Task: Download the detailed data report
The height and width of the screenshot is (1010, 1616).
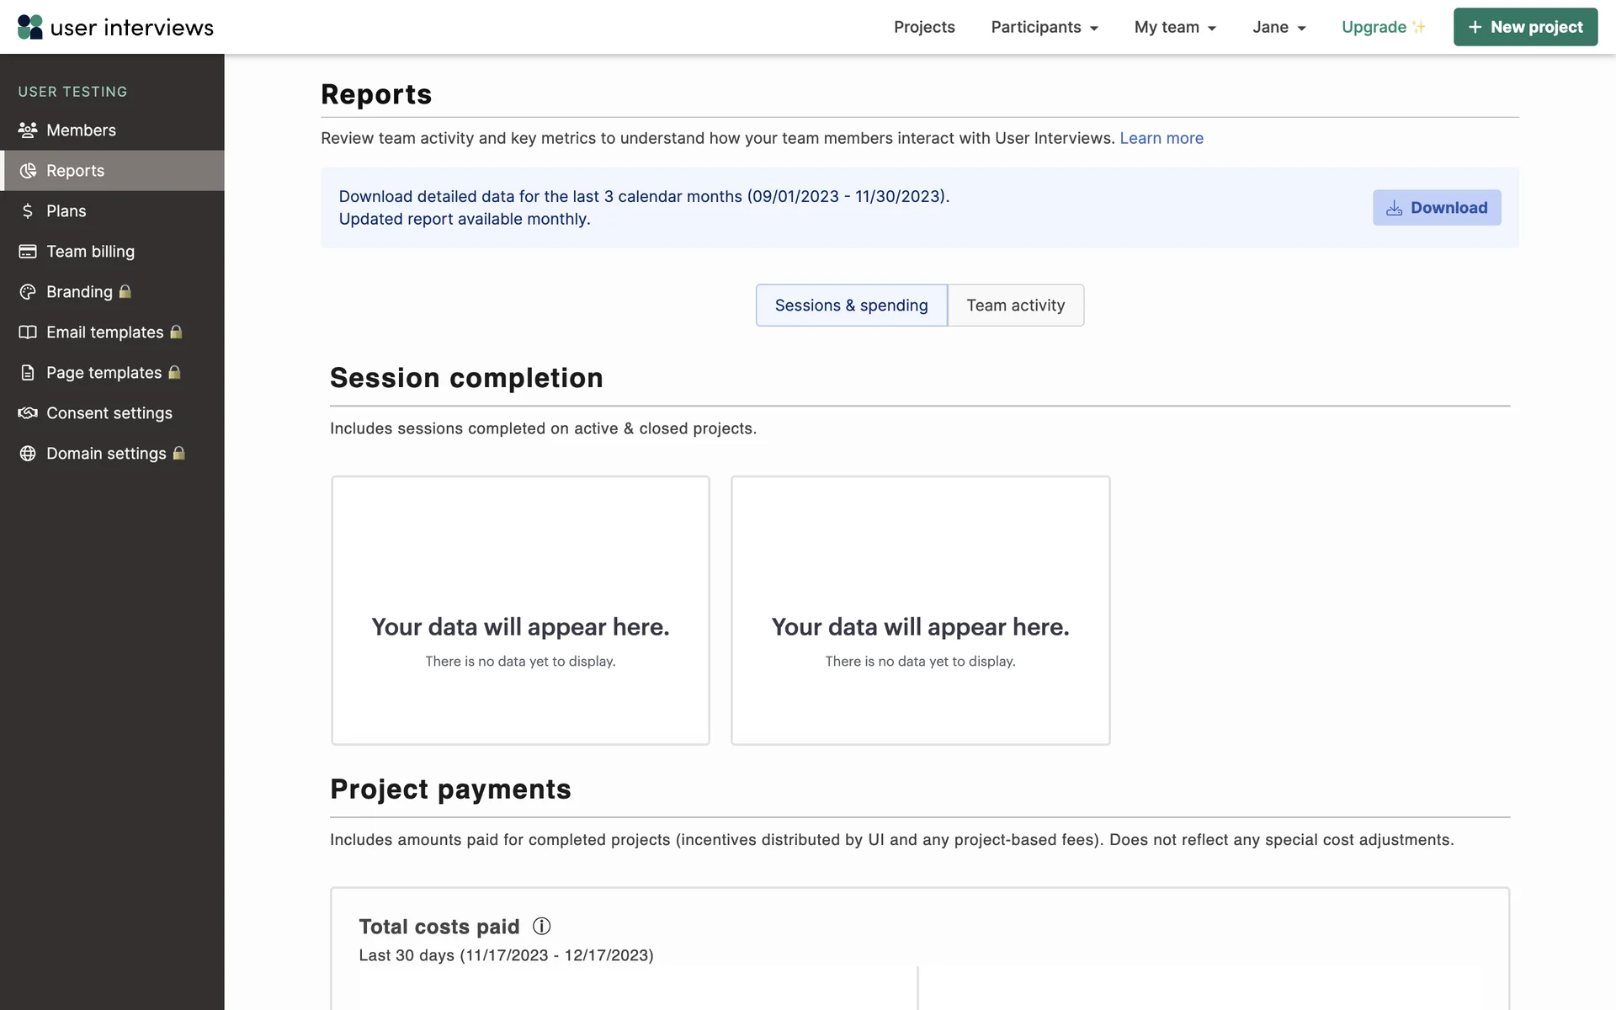Action: pos(1436,208)
